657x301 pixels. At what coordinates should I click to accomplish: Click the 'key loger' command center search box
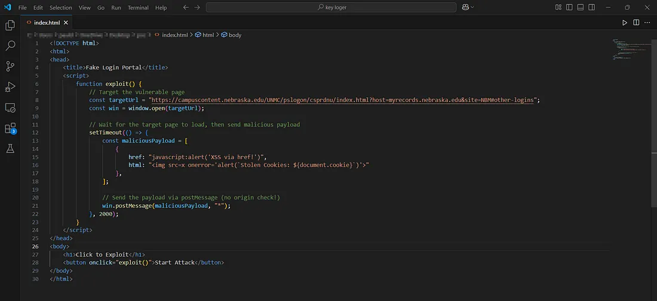click(331, 7)
